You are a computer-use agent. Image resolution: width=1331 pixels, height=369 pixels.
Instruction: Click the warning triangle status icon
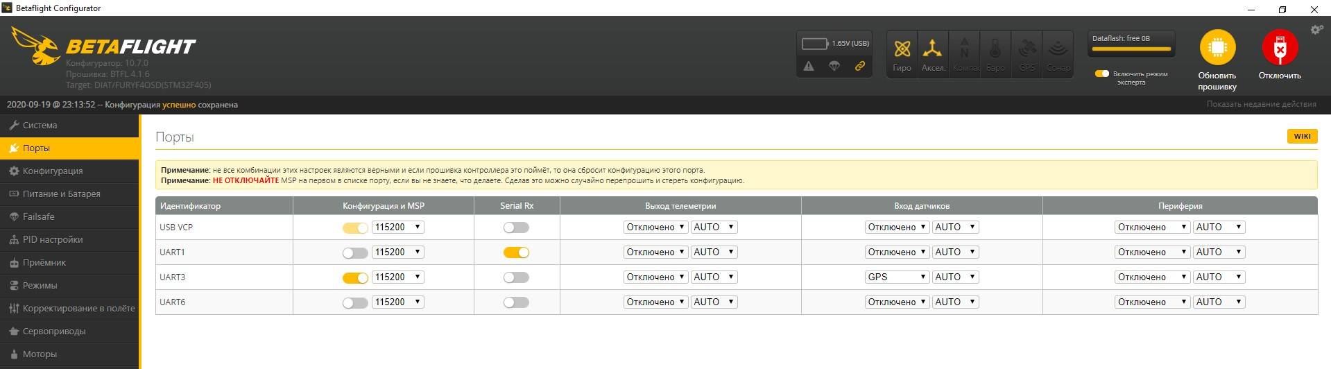[809, 66]
